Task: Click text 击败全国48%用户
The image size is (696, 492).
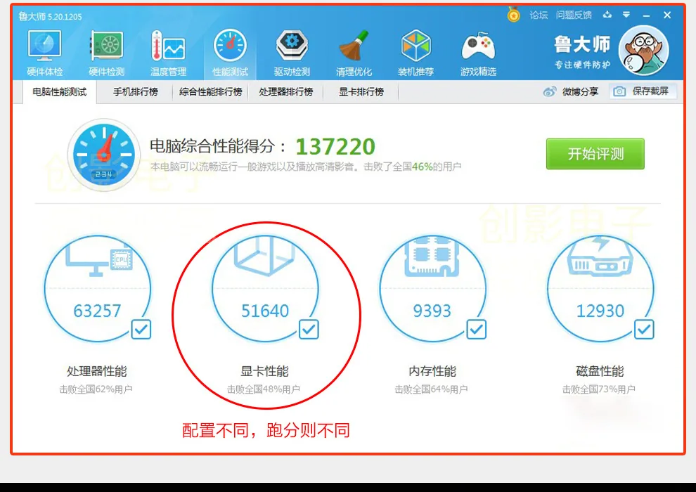Action: [264, 389]
